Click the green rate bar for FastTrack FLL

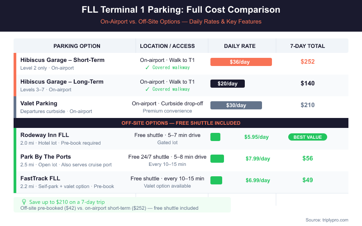point(216,180)
